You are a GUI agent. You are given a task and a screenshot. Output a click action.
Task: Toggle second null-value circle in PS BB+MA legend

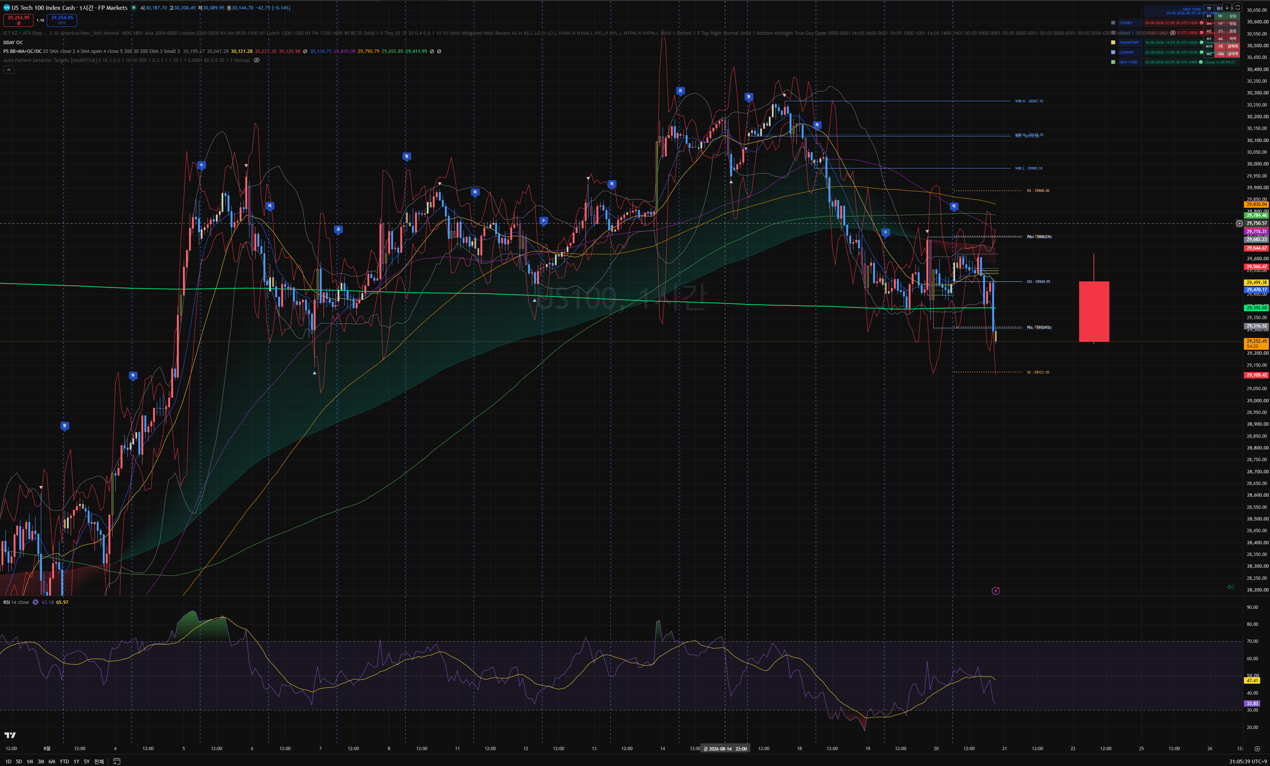[432, 51]
